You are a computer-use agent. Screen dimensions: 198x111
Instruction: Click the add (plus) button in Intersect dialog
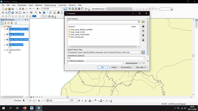[143, 27]
